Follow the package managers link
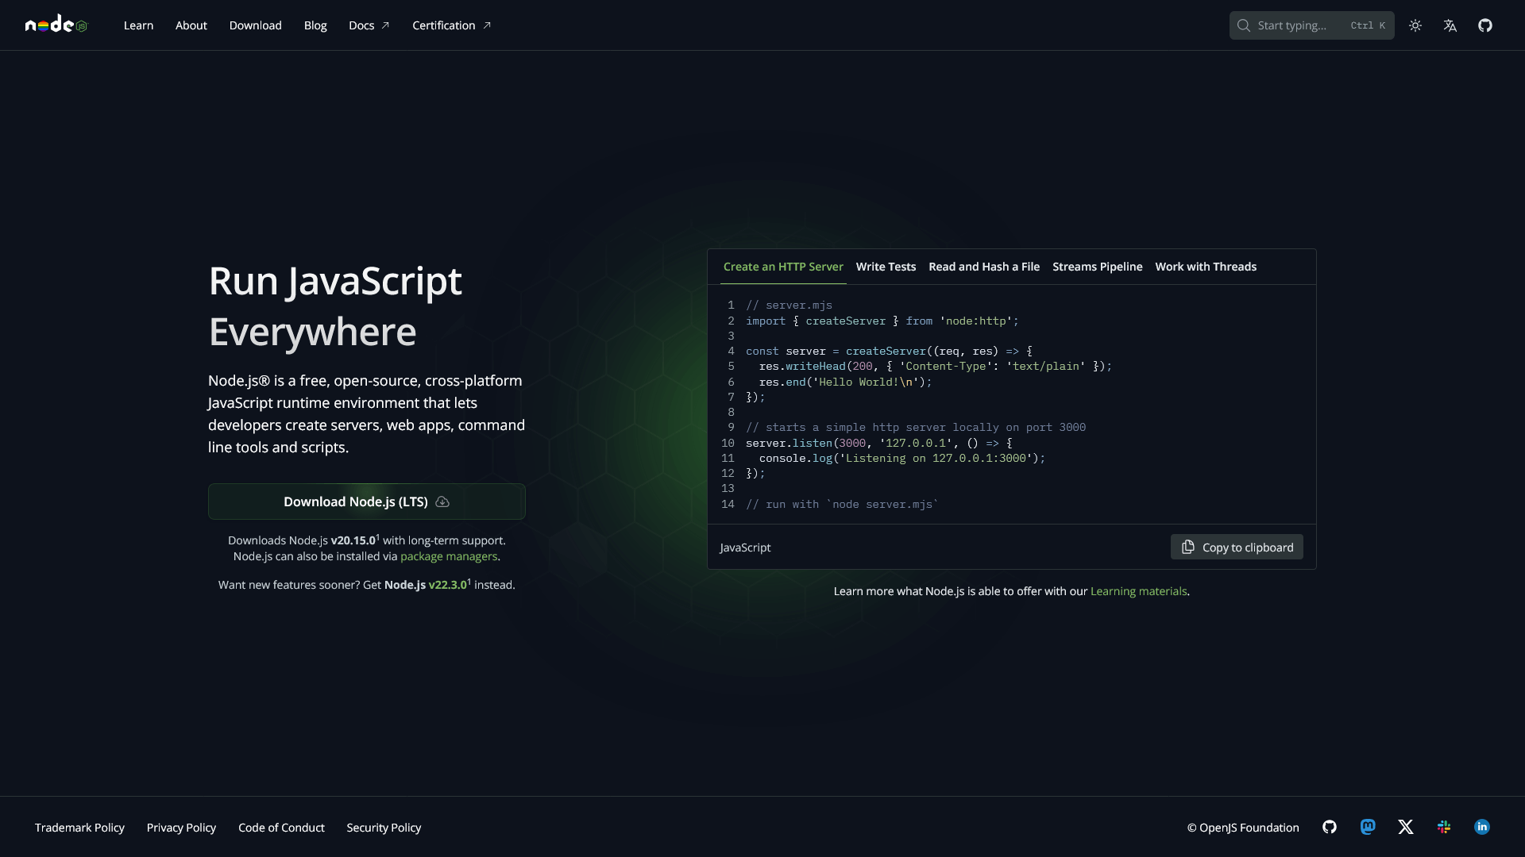1525x857 pixels. 449,556
